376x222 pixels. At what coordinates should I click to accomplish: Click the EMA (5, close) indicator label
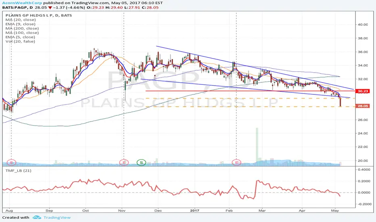21,37
